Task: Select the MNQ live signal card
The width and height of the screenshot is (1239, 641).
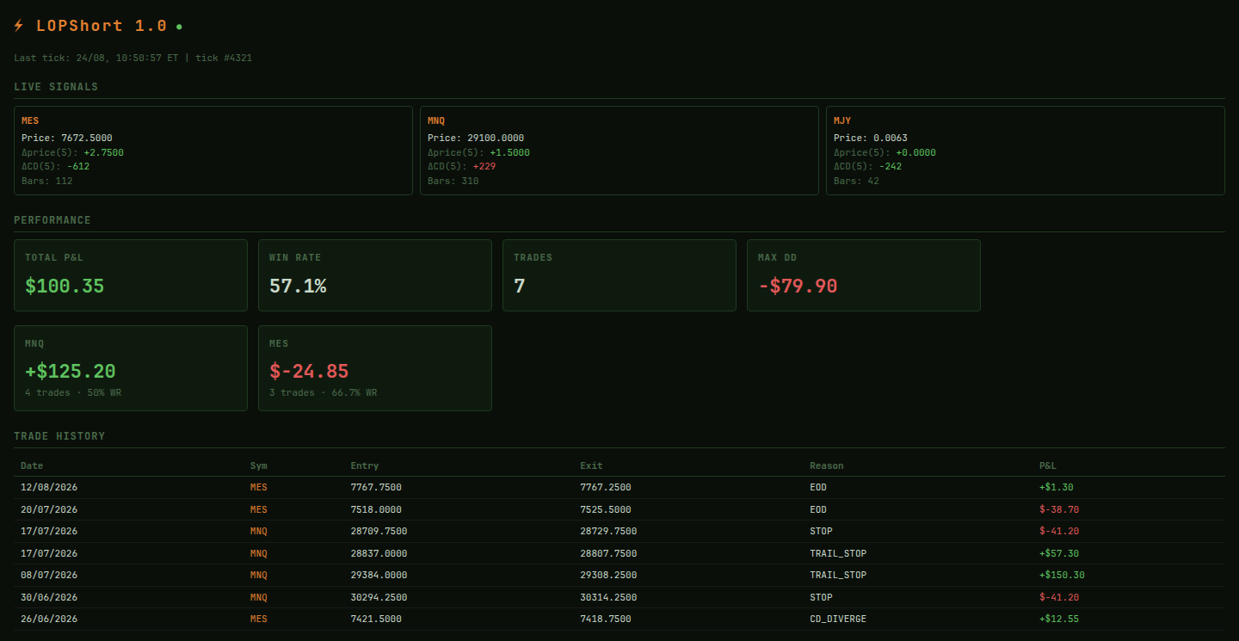Action: tap(619, 151)
